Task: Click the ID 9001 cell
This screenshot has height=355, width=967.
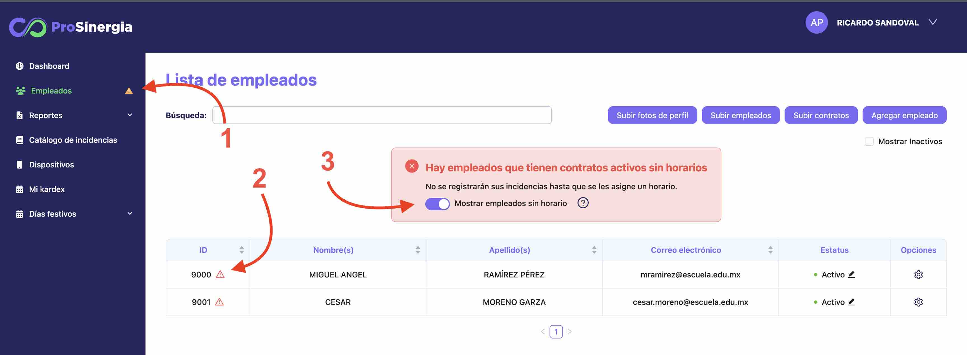Action: tap(208, 302)
